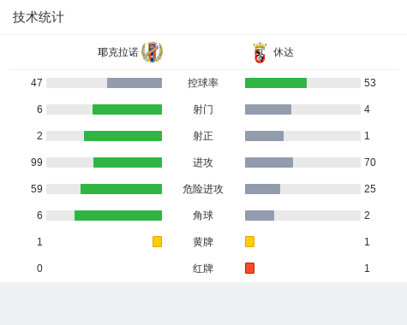The image size is (407, 325).
Task: Click 休达's grey 角球 bar
Action: pyautogui.click(x=260, y=216)
